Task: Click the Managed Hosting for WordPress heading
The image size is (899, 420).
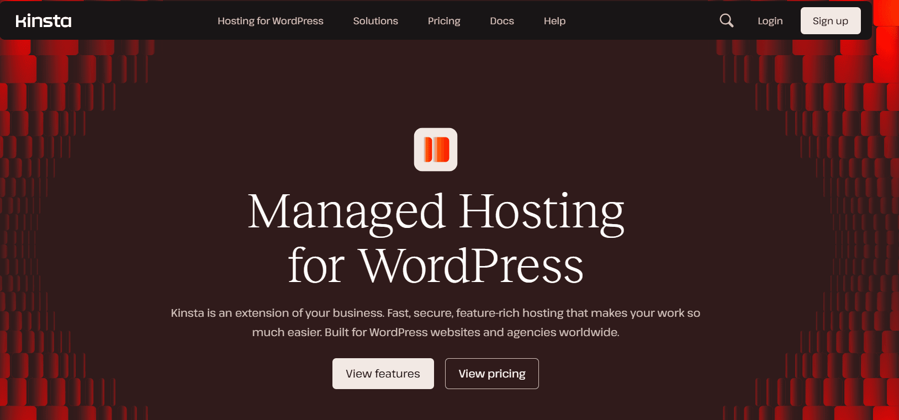Action: (436, 238)
